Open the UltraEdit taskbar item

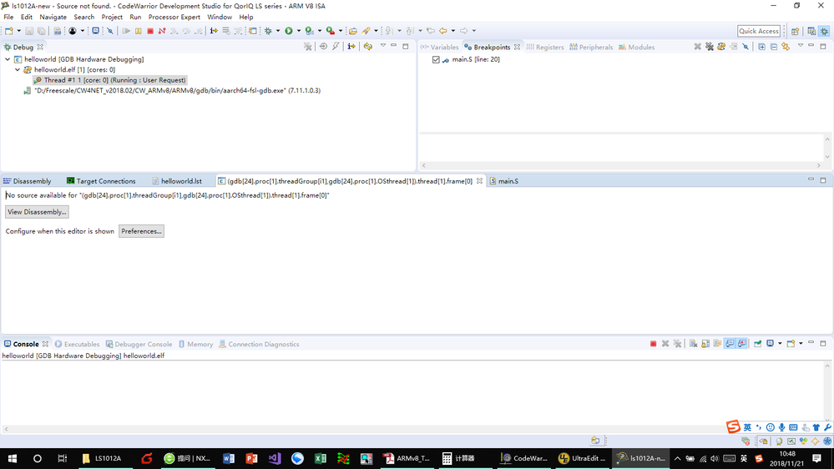[581, 458]
